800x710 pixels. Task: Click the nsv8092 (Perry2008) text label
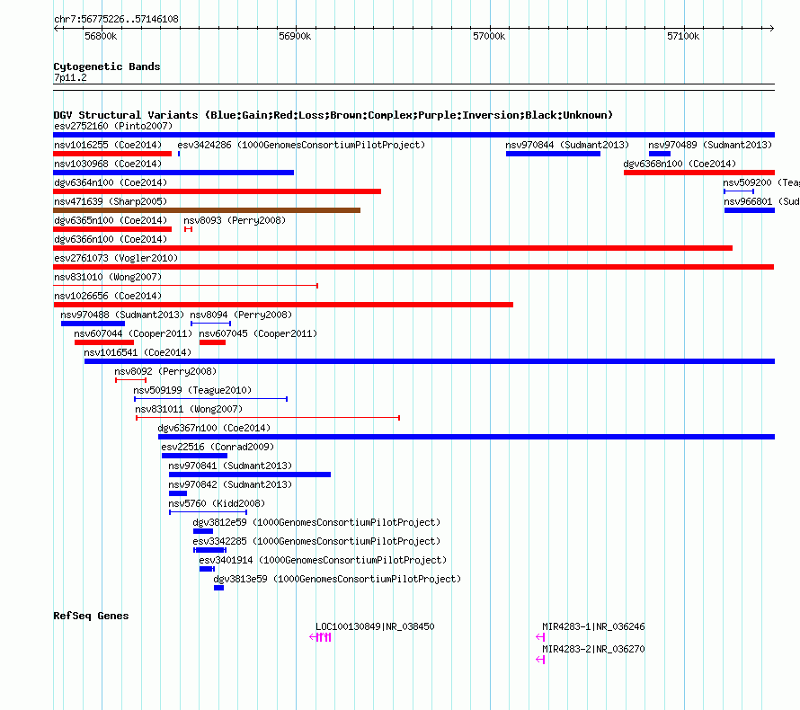(165, 371)
